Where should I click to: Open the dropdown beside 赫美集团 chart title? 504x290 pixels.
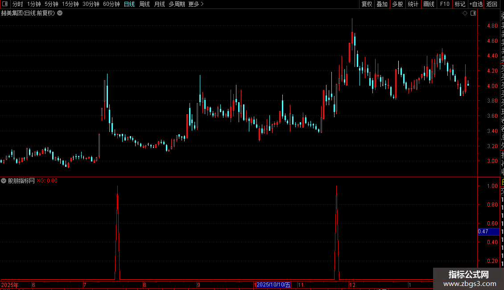60,13
